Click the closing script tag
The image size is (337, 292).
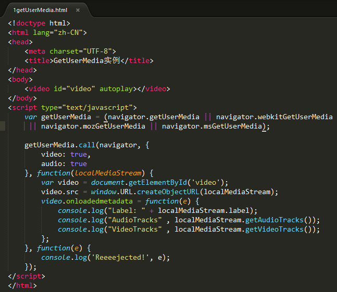click(27, 276)
